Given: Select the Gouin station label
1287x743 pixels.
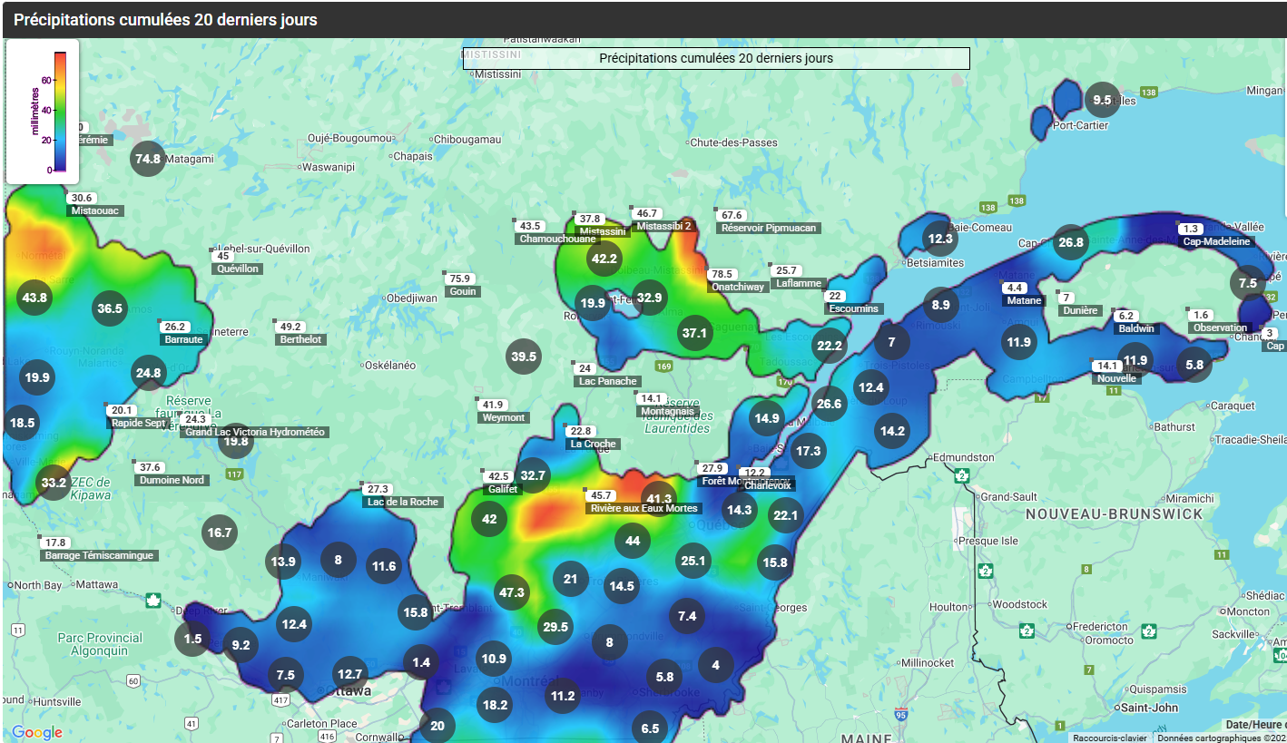Looking at the screenshot, I should (x=462, y=291).
